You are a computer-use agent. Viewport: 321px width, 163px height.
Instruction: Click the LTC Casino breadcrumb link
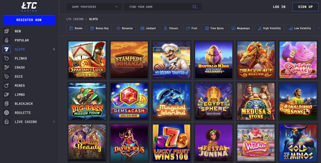click(75, 19)
